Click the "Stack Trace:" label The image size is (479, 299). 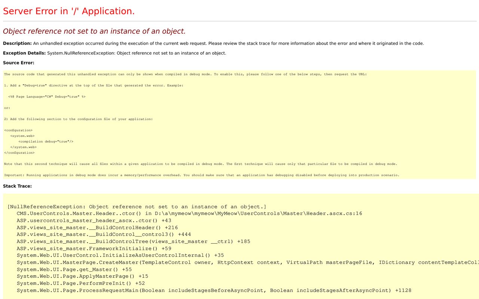pyautogui.click(x=17, y=186)
